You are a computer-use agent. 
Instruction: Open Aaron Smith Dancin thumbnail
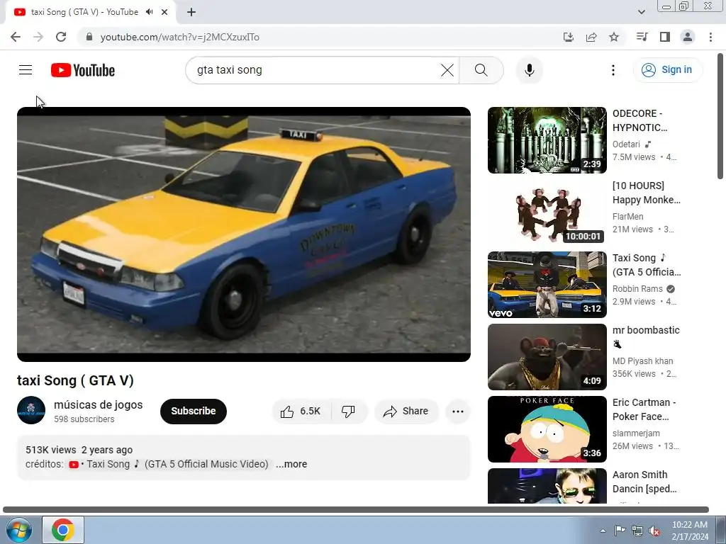coord(547,486)
